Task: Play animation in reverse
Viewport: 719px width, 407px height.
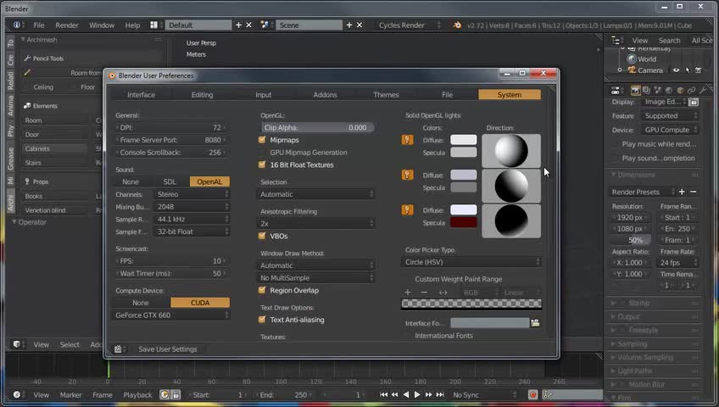Action: tap(406, 394)
